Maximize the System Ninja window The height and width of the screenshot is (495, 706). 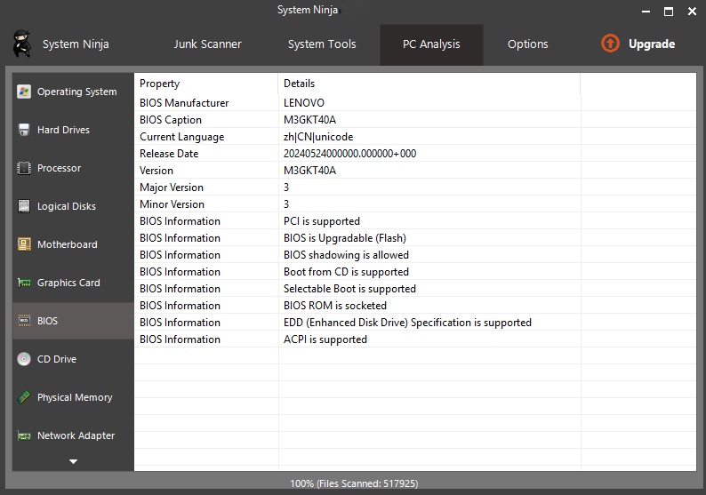pos(669,12)
